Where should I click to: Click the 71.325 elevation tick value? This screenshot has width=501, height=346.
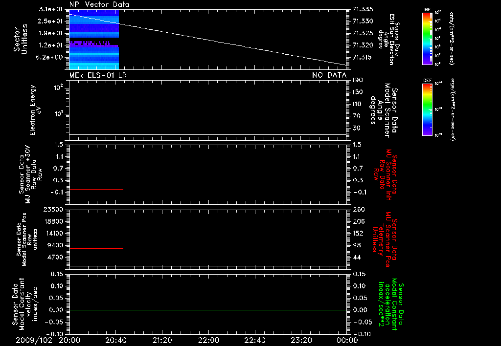pyautogui.click(x=363, y=33)
